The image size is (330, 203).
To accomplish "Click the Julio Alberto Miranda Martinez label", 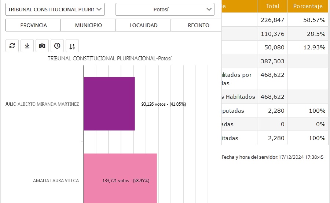I will click(x=42, y=104).
